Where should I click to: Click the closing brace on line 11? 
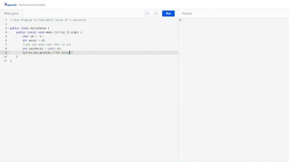pyautogui.click(x=11, y=61)
